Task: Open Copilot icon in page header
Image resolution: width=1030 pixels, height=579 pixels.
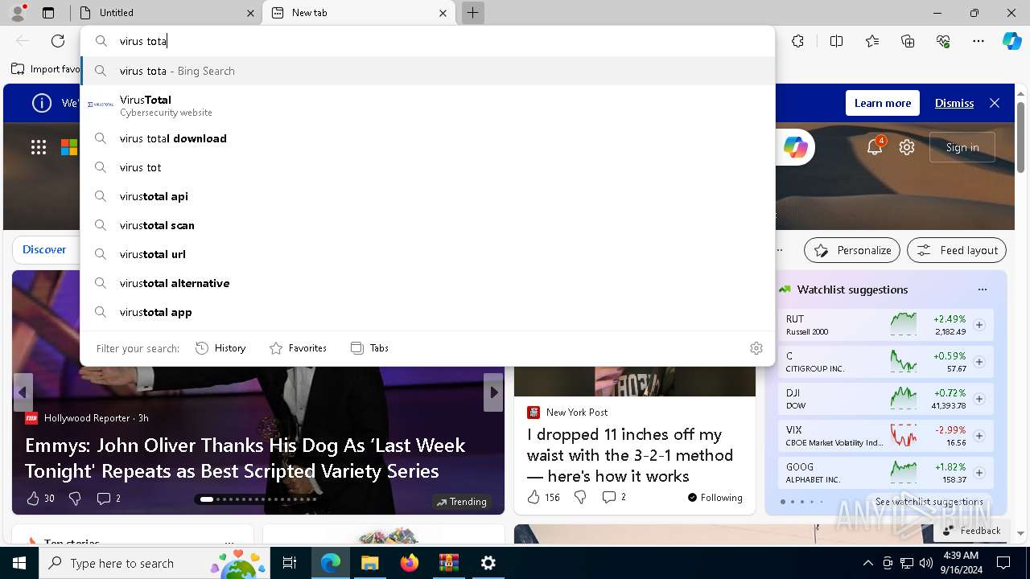Action: (796, 147)
